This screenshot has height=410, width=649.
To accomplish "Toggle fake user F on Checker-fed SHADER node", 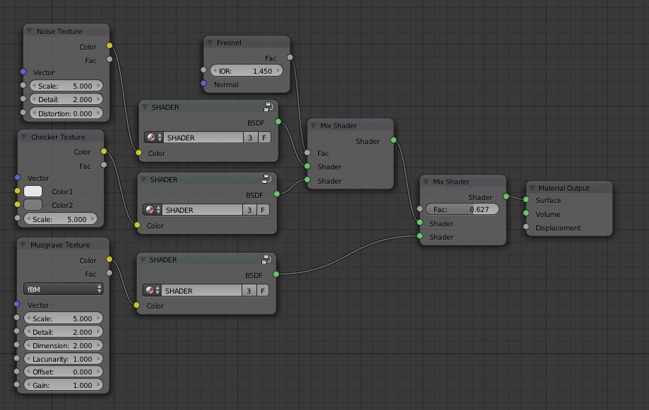I will click(264, 210).
